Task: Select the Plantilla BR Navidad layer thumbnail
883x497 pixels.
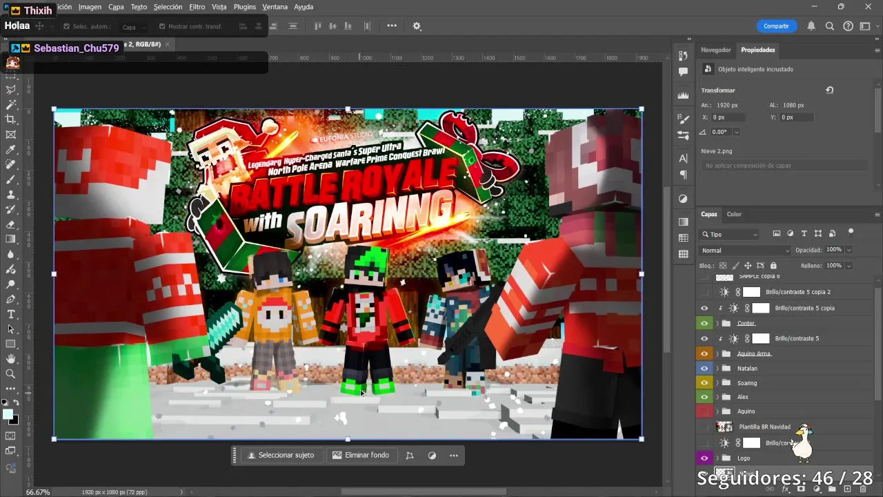Action: click(x=724, y=427)
